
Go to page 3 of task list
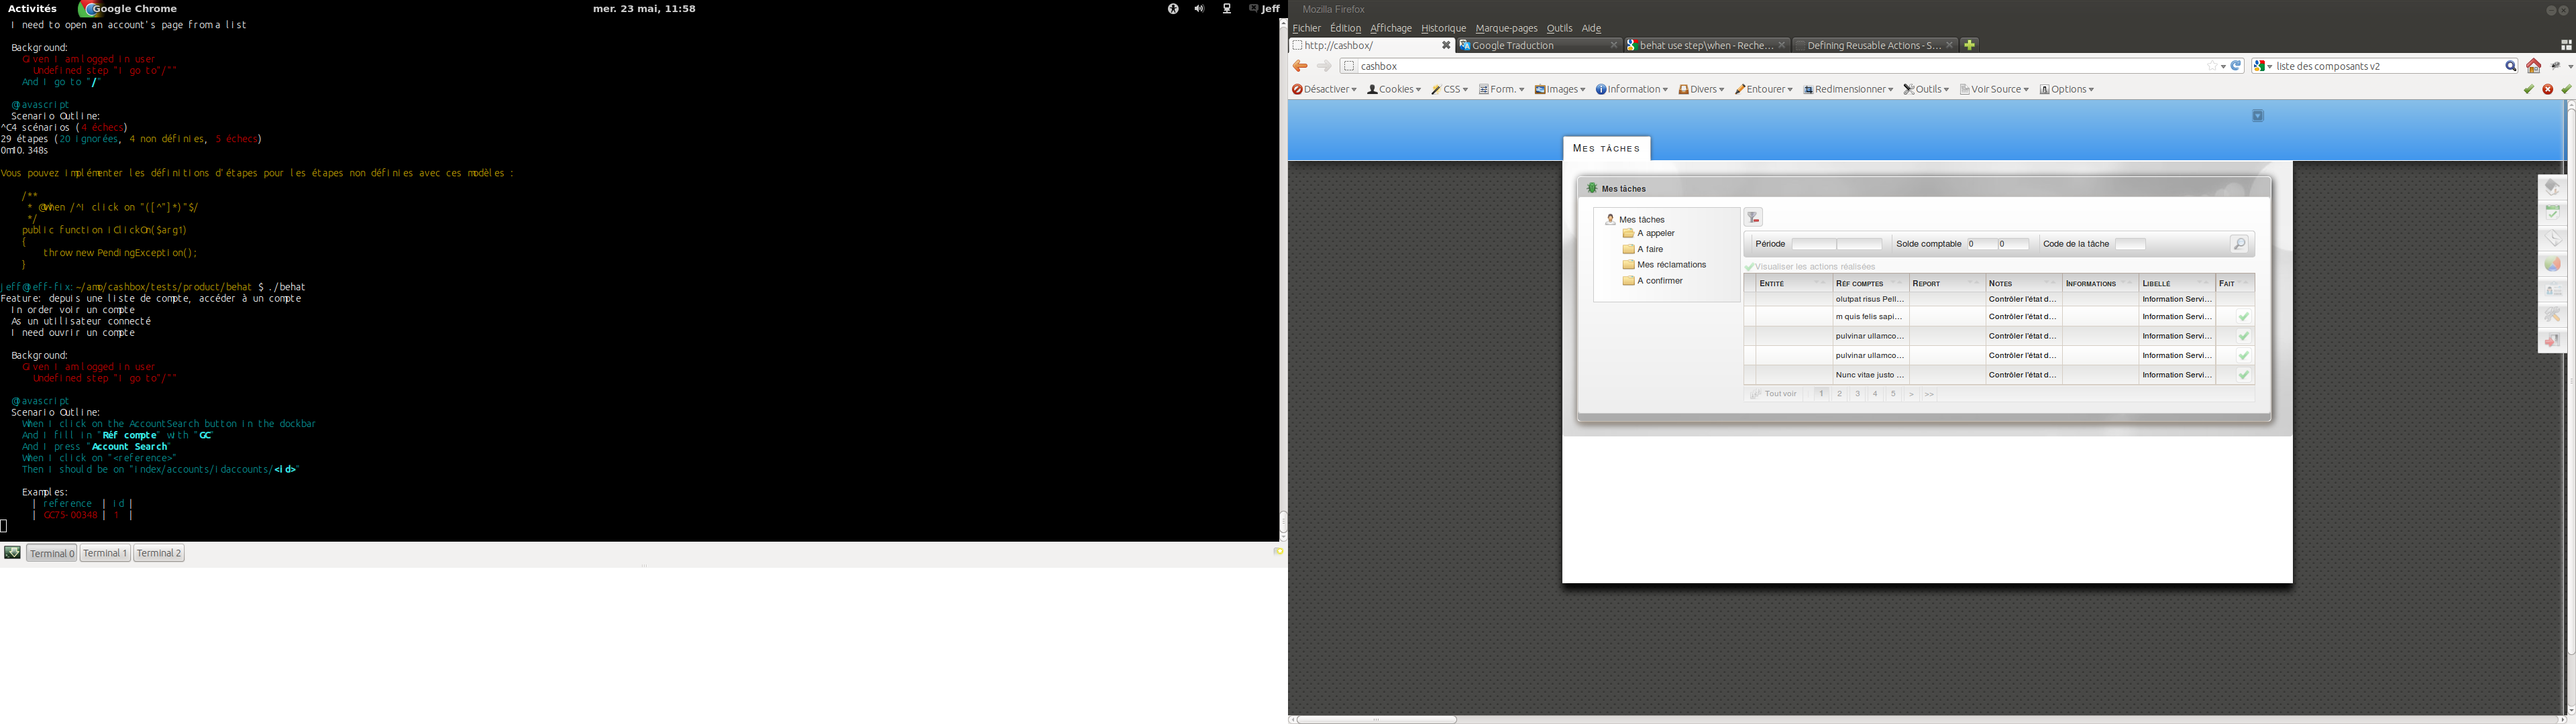pos(1857,395)
